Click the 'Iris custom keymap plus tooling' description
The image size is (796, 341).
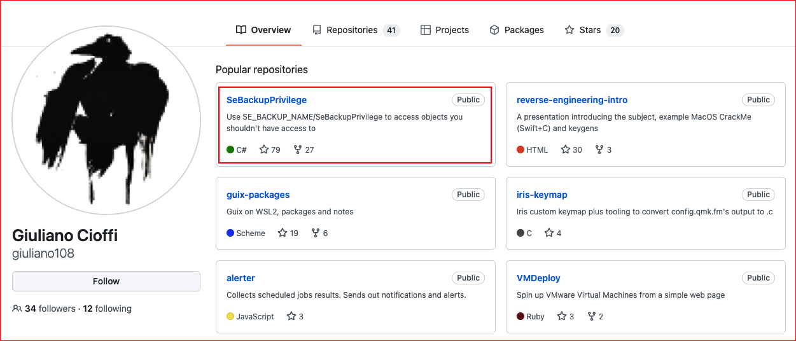[645, 211]
